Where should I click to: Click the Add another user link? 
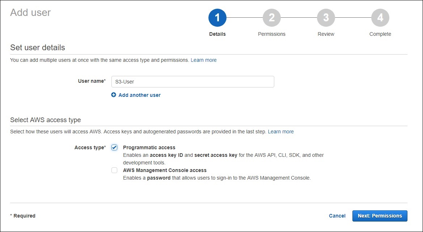[139, 95]
